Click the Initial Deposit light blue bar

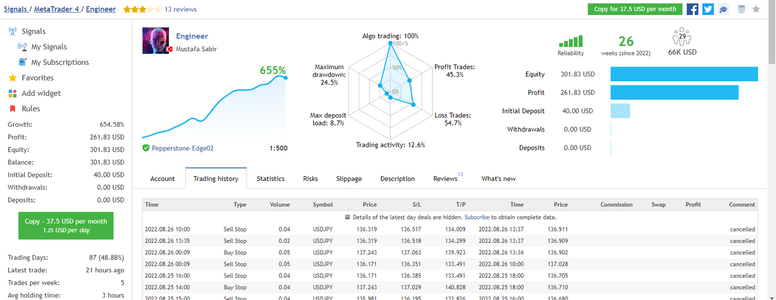pyautogui.click(x=620, y=111)
